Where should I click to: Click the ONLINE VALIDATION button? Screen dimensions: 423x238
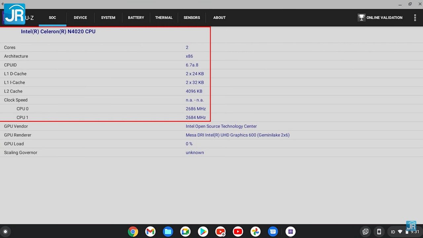[380, 18]
